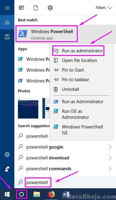Open the first dark blue photo thumbnail

tap(28, 108)
